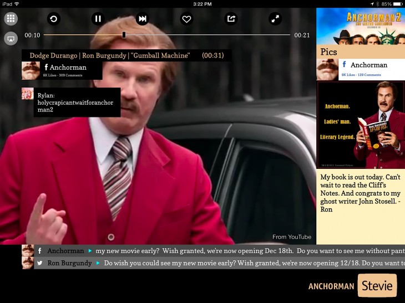Click the Anchorman ticker row avatar

(x=28, y=250)
